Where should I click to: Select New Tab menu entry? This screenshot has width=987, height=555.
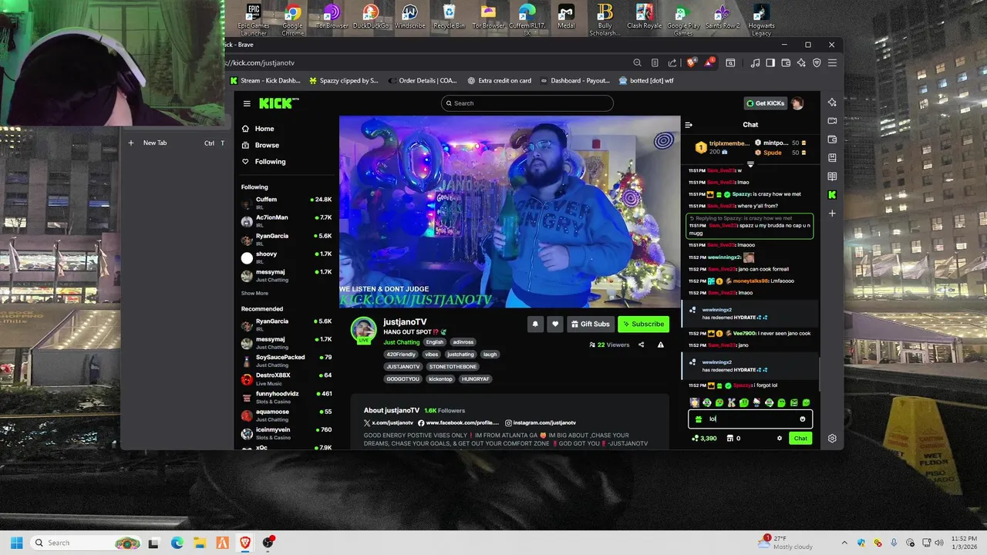coord(176,143)
